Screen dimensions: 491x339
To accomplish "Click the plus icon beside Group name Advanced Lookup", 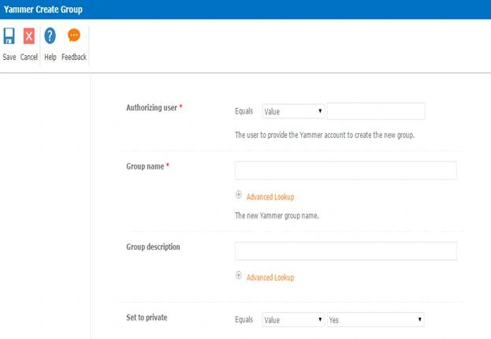I will point(239,195).
